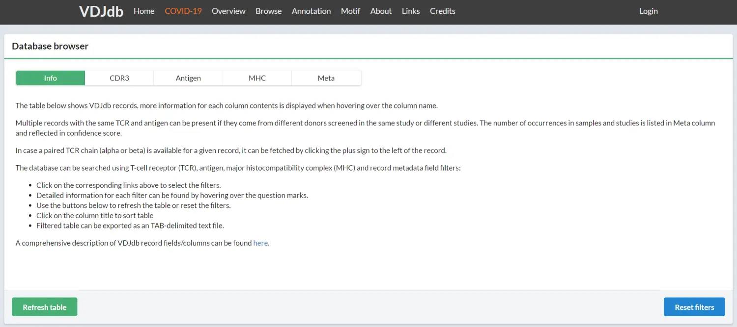The width and height of the screenshot is (737, 327).
Task: Open the Credits page
Action: [443, 11]
